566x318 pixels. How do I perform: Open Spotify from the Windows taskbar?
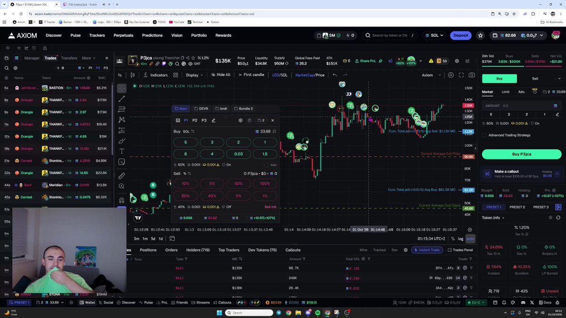pos(317,313)
